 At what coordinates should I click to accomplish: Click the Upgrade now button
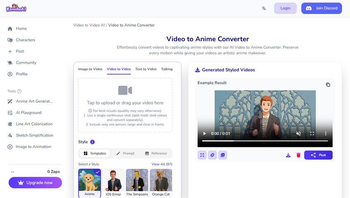click(35, 183)
